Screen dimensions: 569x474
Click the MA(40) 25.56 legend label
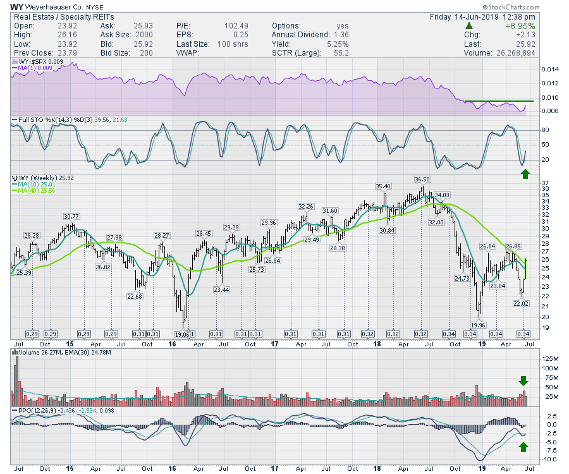[x=37, y=190]
